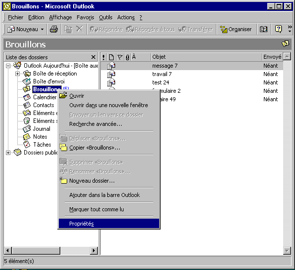Click the draft icon of test 24
Viewport: 295px width, 270px height.
[111, 82]
